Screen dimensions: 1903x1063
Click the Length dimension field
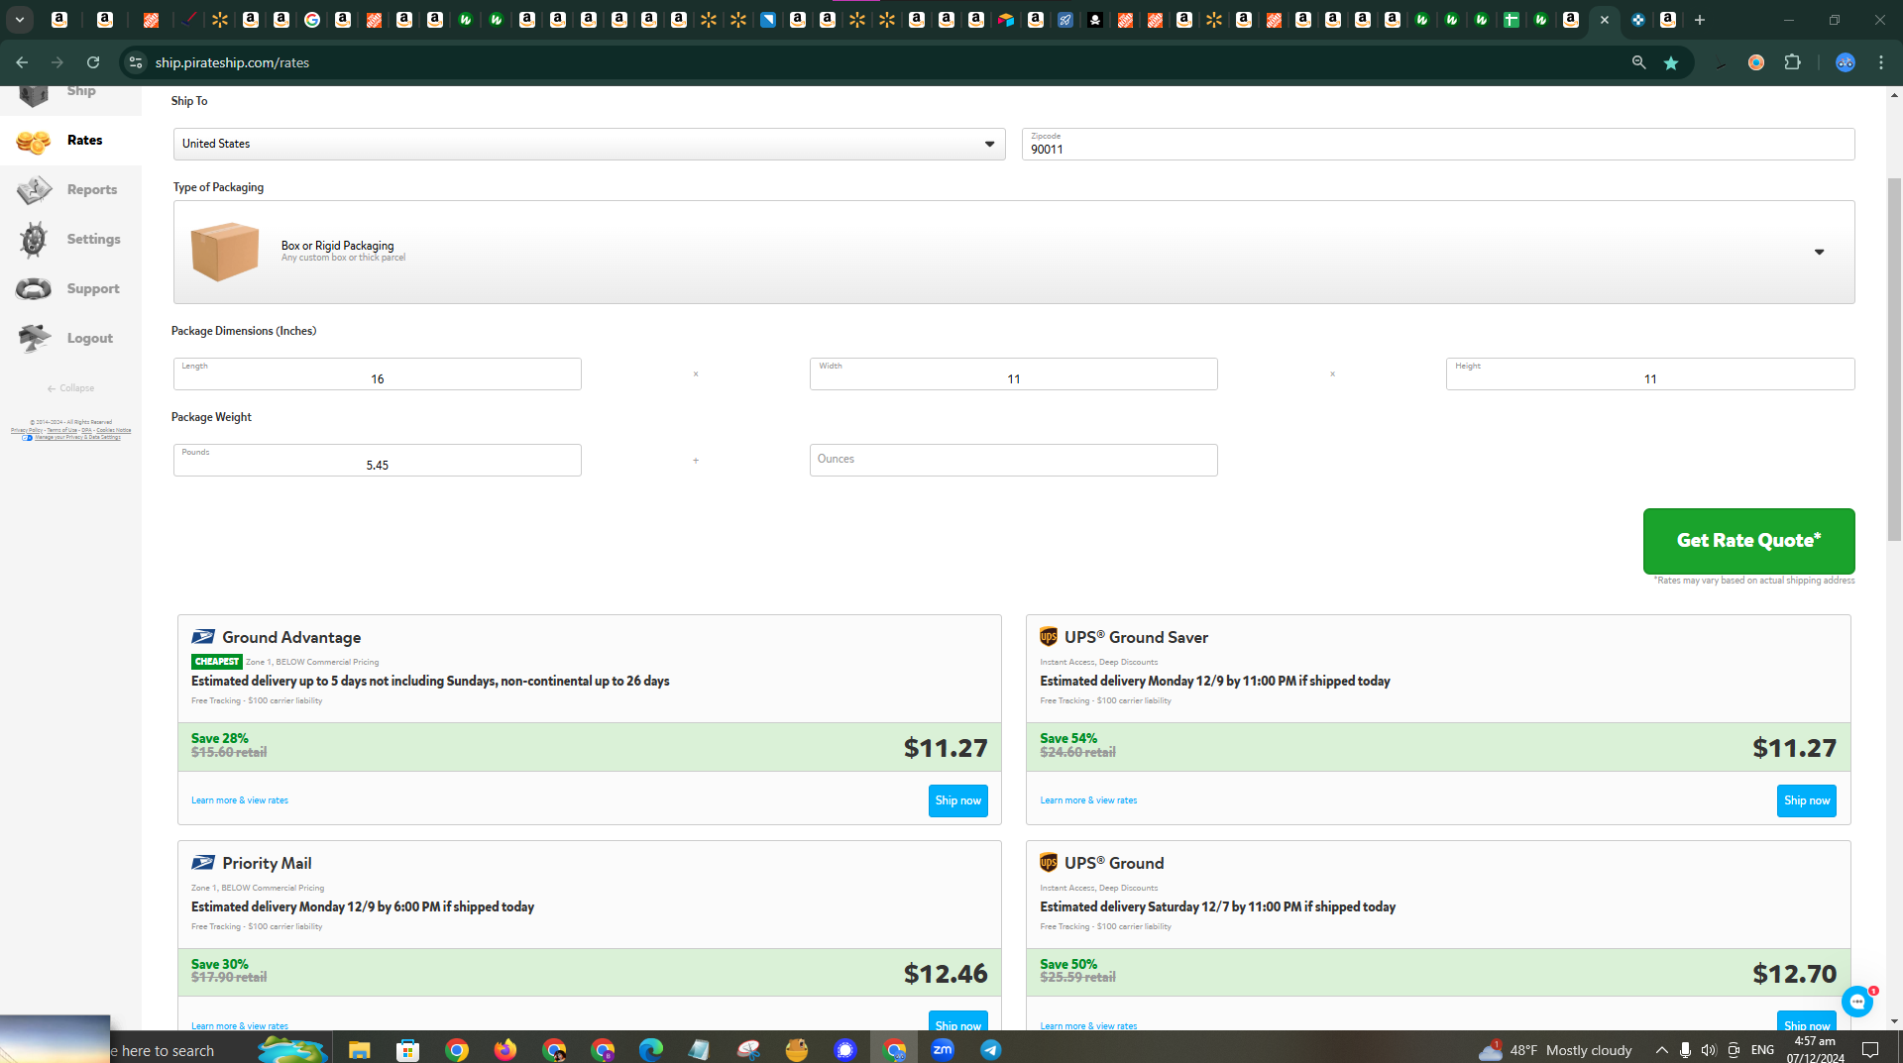tap(378, 373)
